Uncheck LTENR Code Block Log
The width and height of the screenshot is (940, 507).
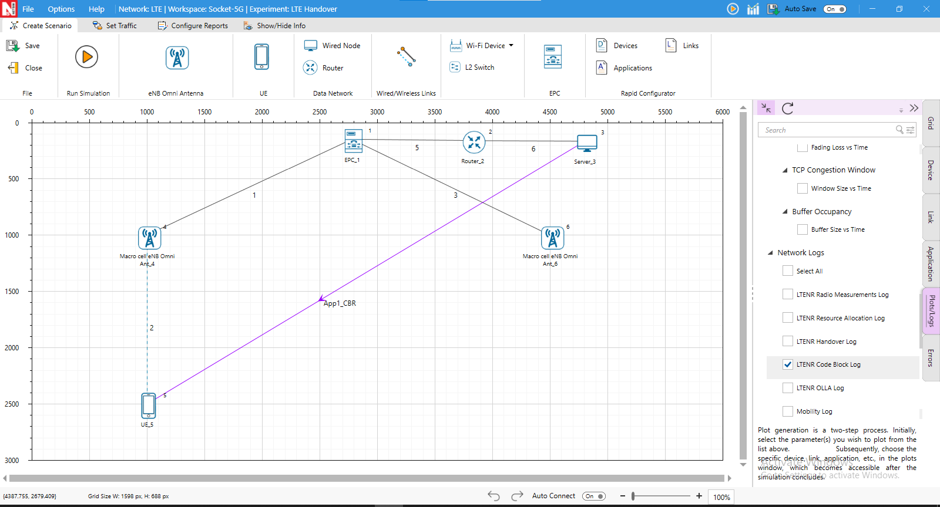(x=788, y=364)
